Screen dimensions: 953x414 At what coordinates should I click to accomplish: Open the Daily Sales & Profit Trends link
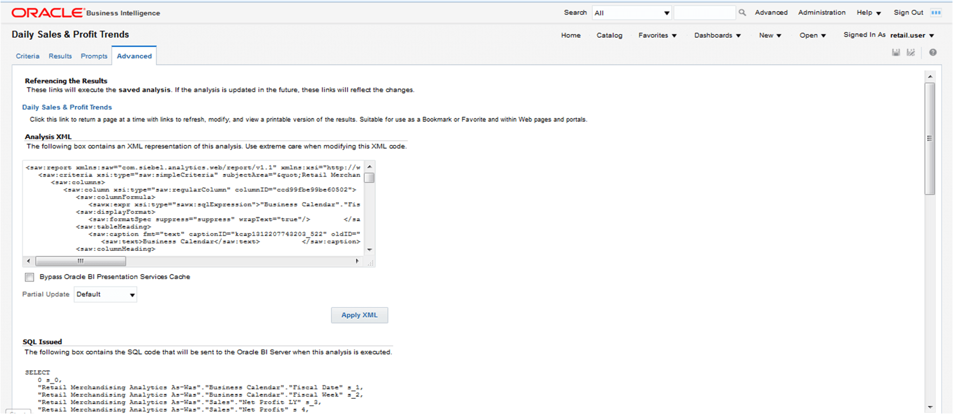tap(67, 108)
